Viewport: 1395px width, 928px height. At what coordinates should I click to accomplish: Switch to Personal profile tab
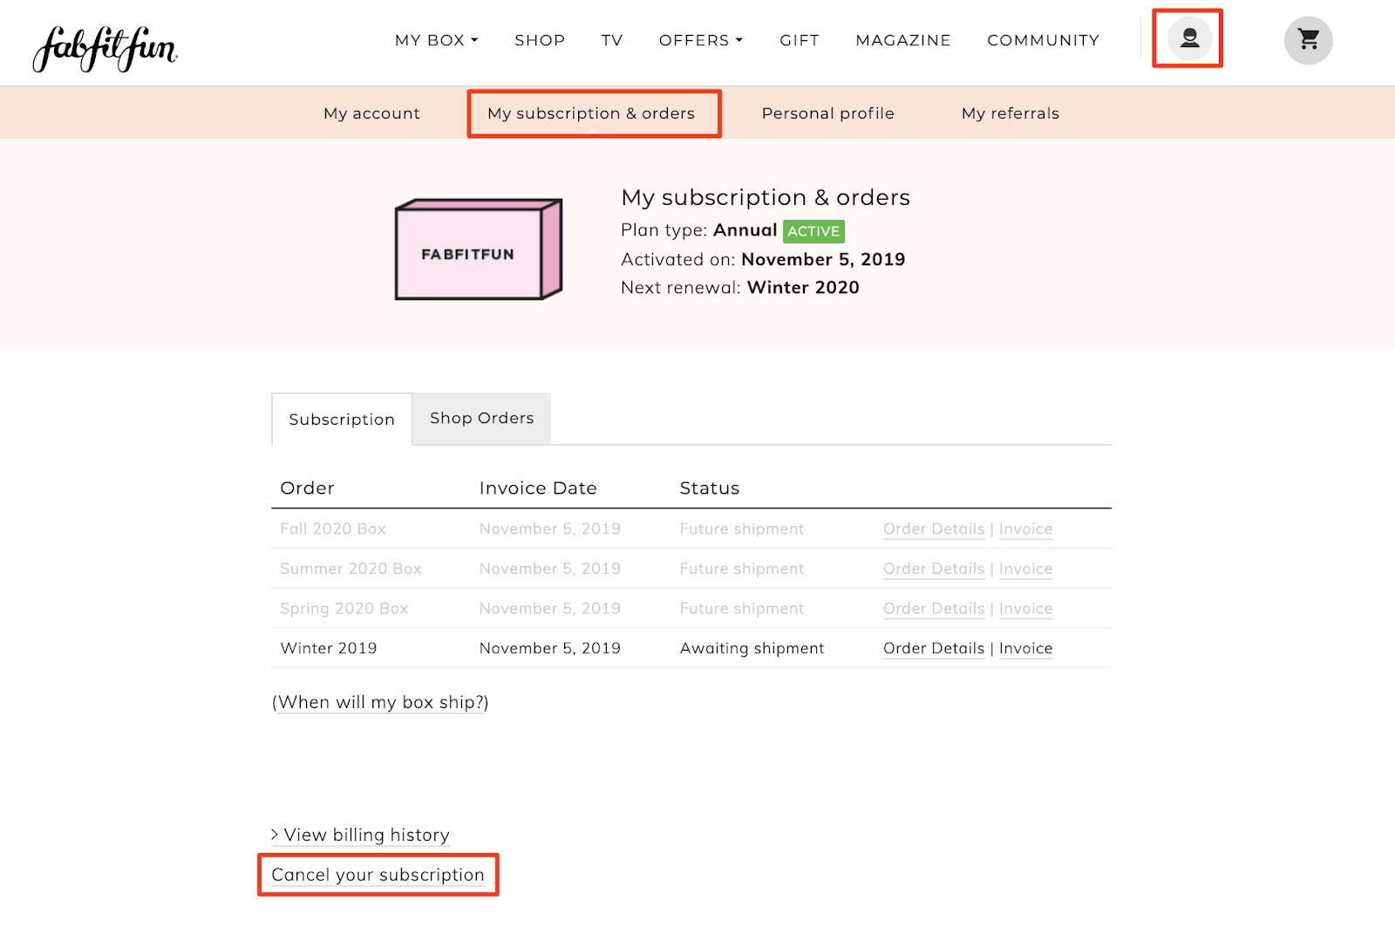click(827, 113)
